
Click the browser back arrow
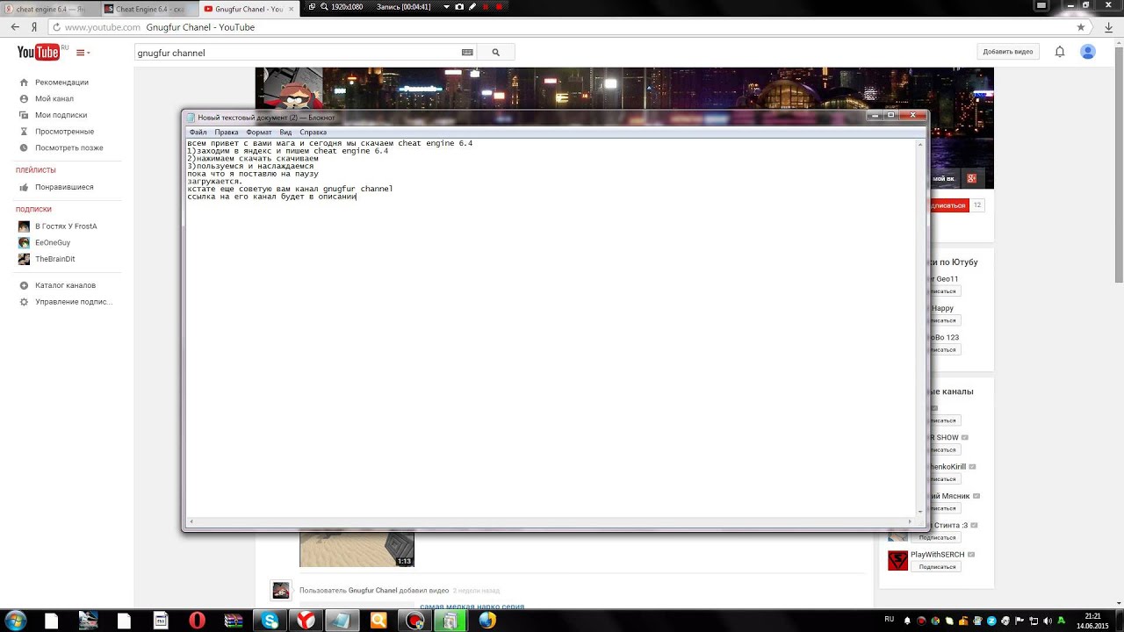point(15,27)
